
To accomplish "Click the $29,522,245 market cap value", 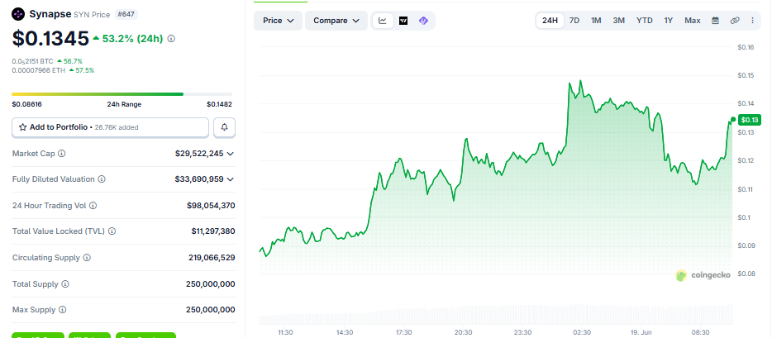I will [x=199, y=154].
